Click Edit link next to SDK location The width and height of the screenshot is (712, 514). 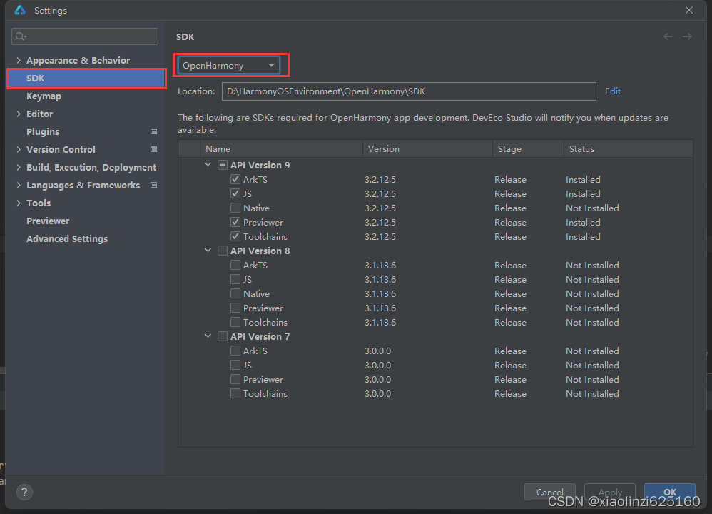coord(613,91)
